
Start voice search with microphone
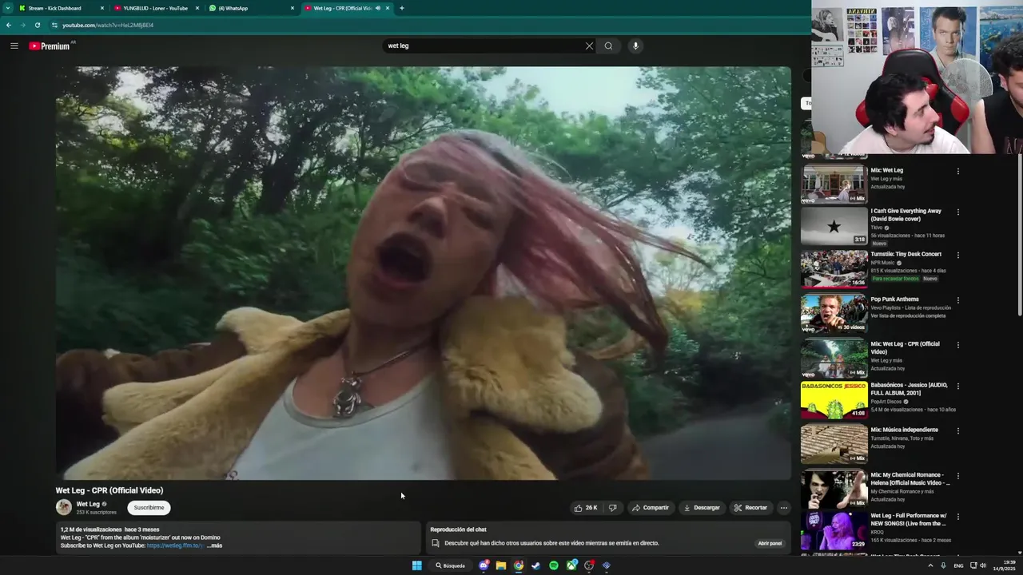[635, 46]
